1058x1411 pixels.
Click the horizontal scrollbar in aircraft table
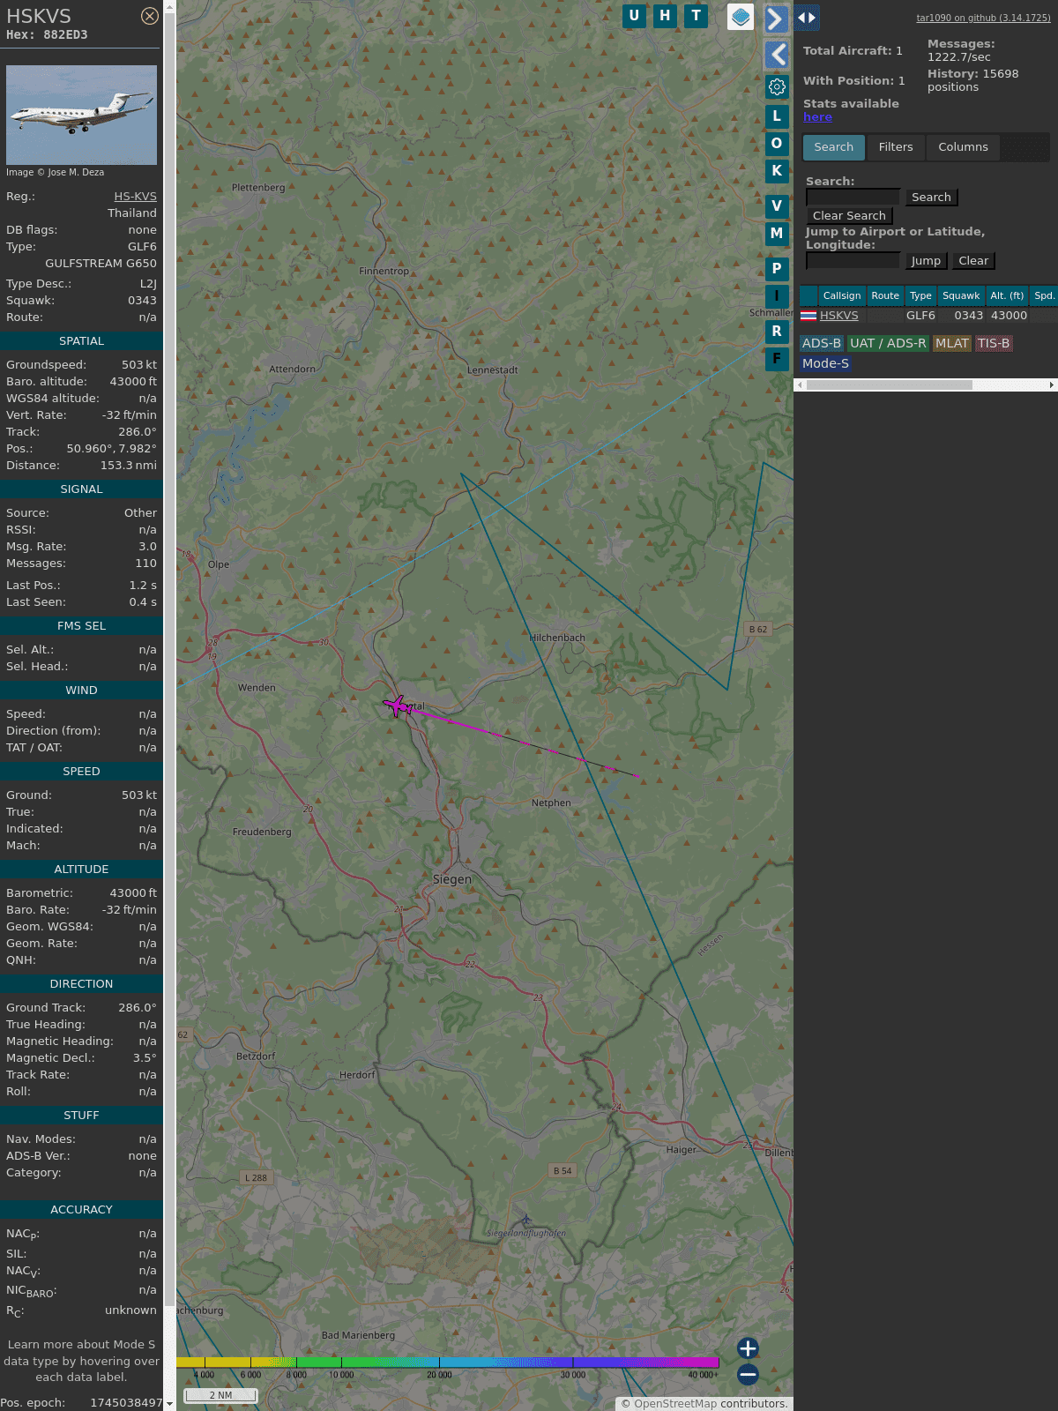890,385
